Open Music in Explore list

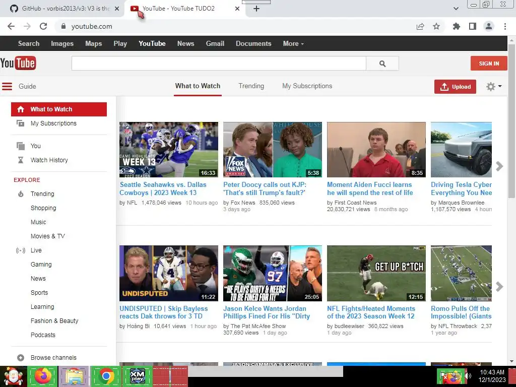point(38,222)
